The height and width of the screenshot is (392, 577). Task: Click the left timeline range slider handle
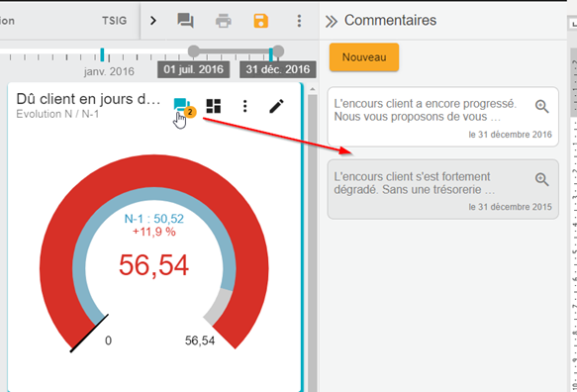pyautogui.click(x=194, y=51)
